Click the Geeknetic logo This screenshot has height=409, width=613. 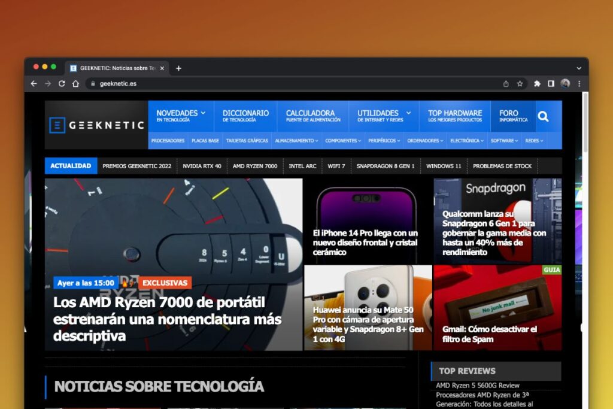[x=96, y=125]
